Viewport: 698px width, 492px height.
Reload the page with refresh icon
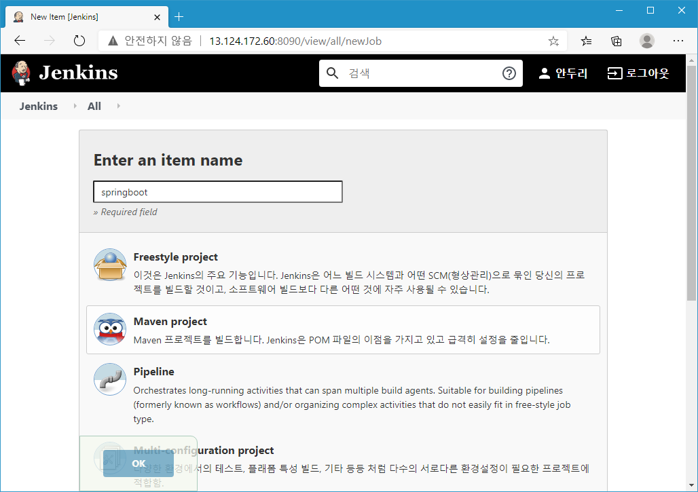79,41
